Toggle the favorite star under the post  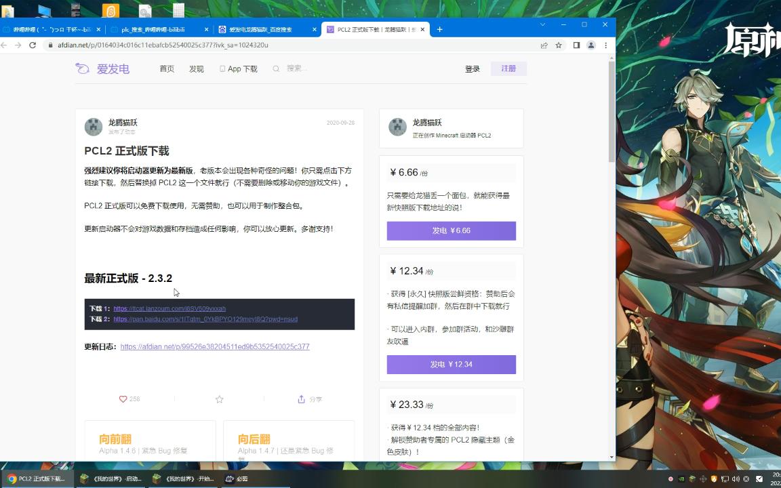(x=219, y=399)
